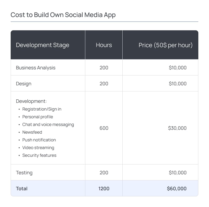Click the 'Newsfeed' bullet item
The height and width of the screenshot is (207, 209).
click(32, 132)
